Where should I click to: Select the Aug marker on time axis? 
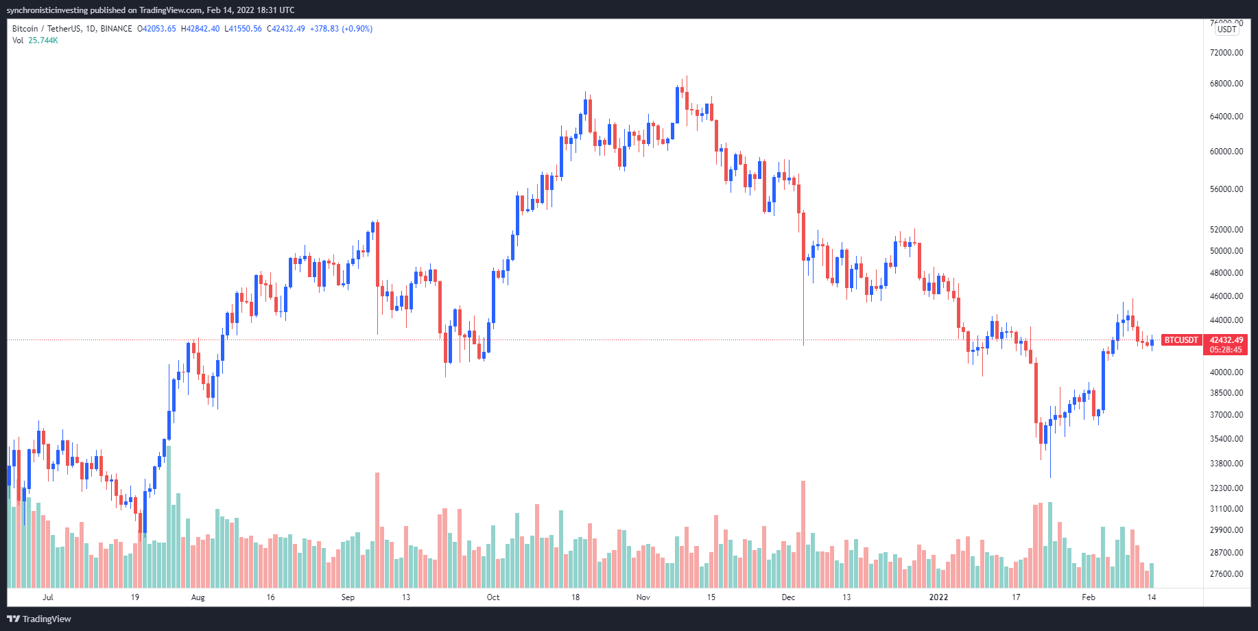click(198, 597)
